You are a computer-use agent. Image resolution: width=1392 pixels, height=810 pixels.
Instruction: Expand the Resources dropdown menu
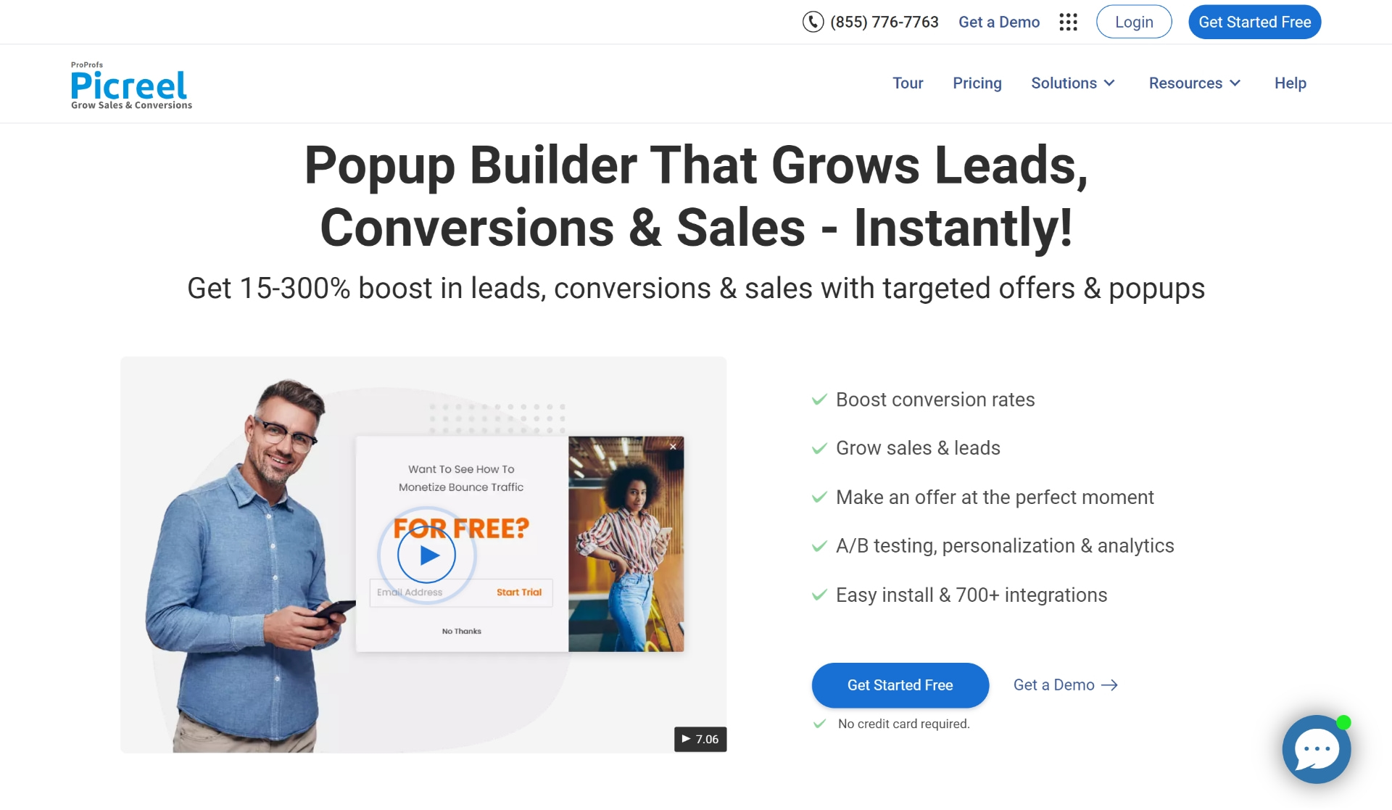[1193, 83]
